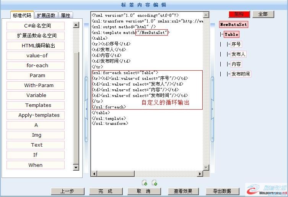288x197 pixels.
Task: Select the NewDataSet root node
Action: pyautogui.click(x=233, y=24)
